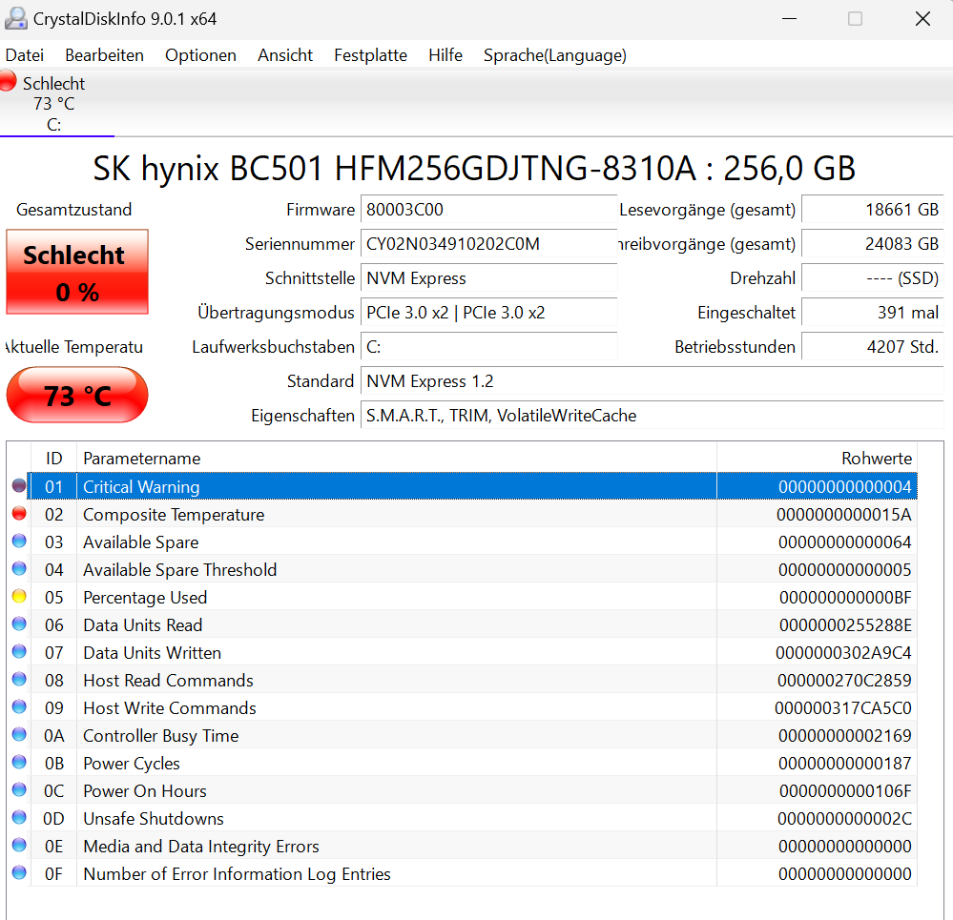This screenshot has height=920, width=953.
Task: Click the Eingeschaltet value 391 mal
Action: [x=872, y=313]
